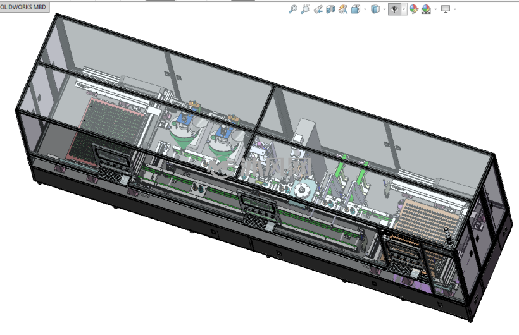Click the View Orientation cube icon
This screenshot has height=335, width=519.
coord(356,9)
